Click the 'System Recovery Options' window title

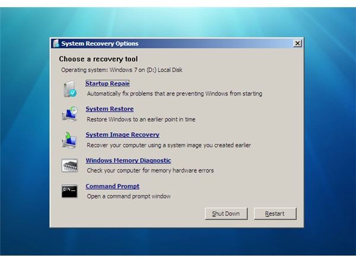click(100, 43)
